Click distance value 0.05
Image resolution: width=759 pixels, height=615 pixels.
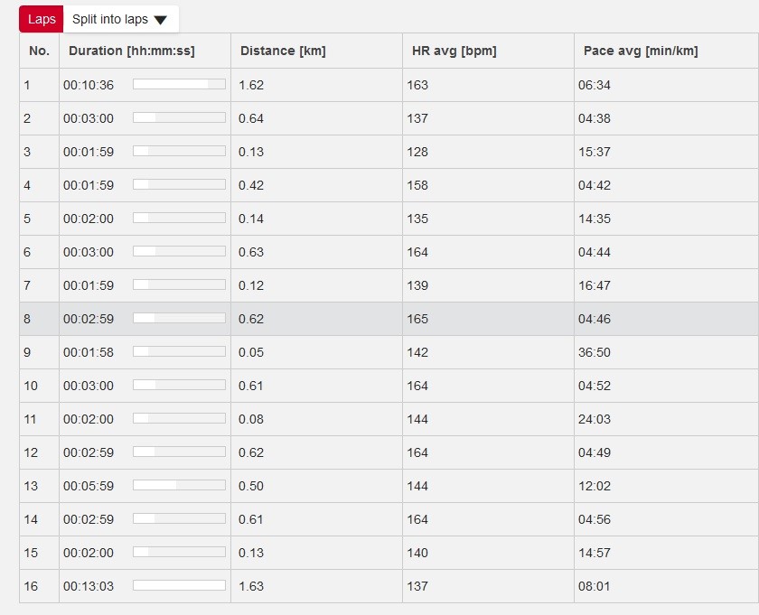pyautogui.click(x=251, y=352)
